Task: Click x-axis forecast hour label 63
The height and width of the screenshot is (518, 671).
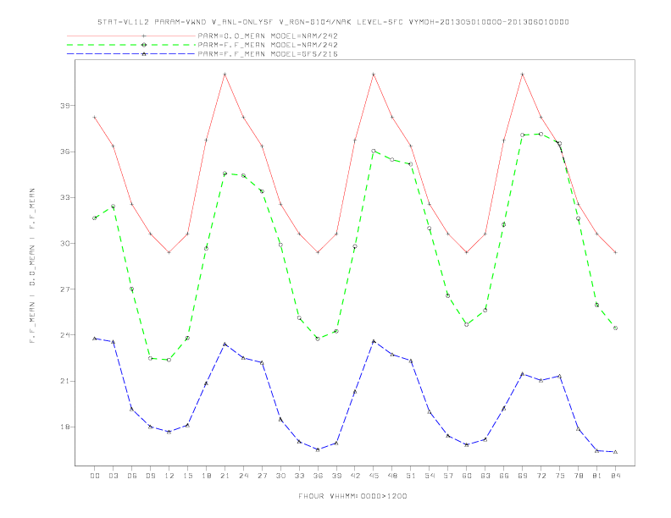Action: point(485,476)
